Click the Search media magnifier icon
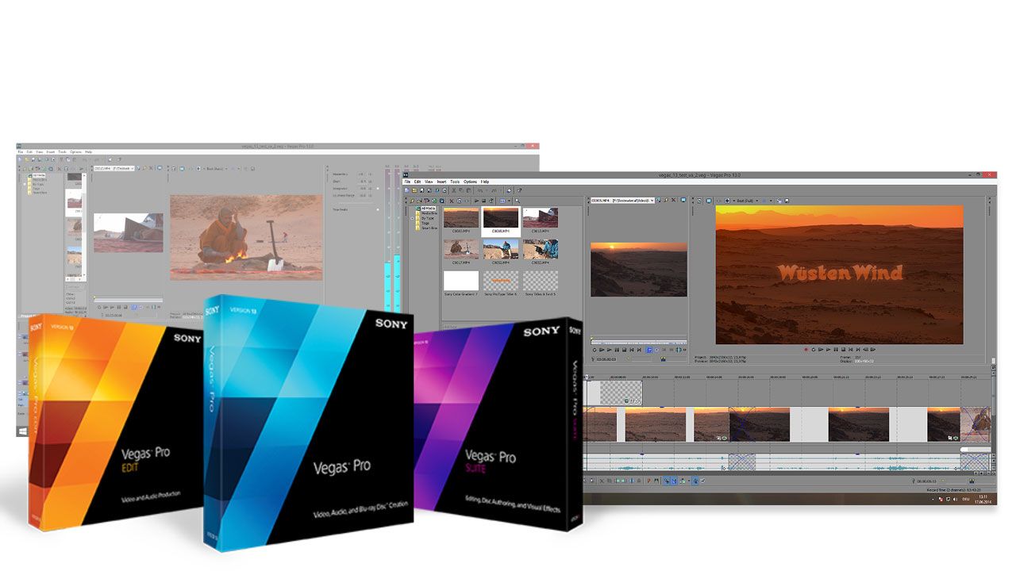 (518, 201)
